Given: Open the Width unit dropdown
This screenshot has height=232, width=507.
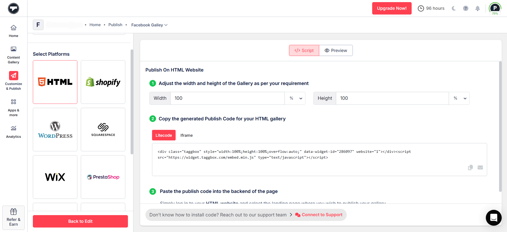Looking at the screenshot, I should (x=295, y=98).
